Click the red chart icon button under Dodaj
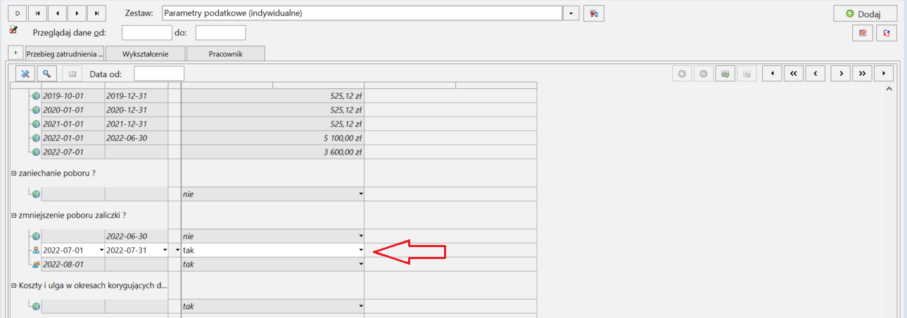Viewport: 907px width, 318px height. coord(862,32)
